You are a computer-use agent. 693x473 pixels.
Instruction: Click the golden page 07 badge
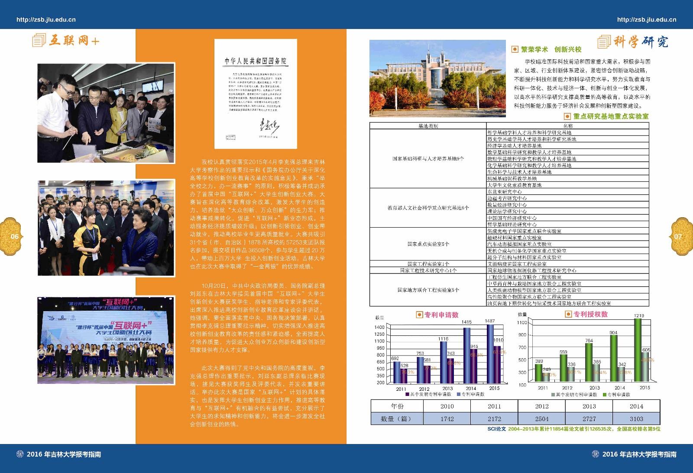(x=680, y=236)
